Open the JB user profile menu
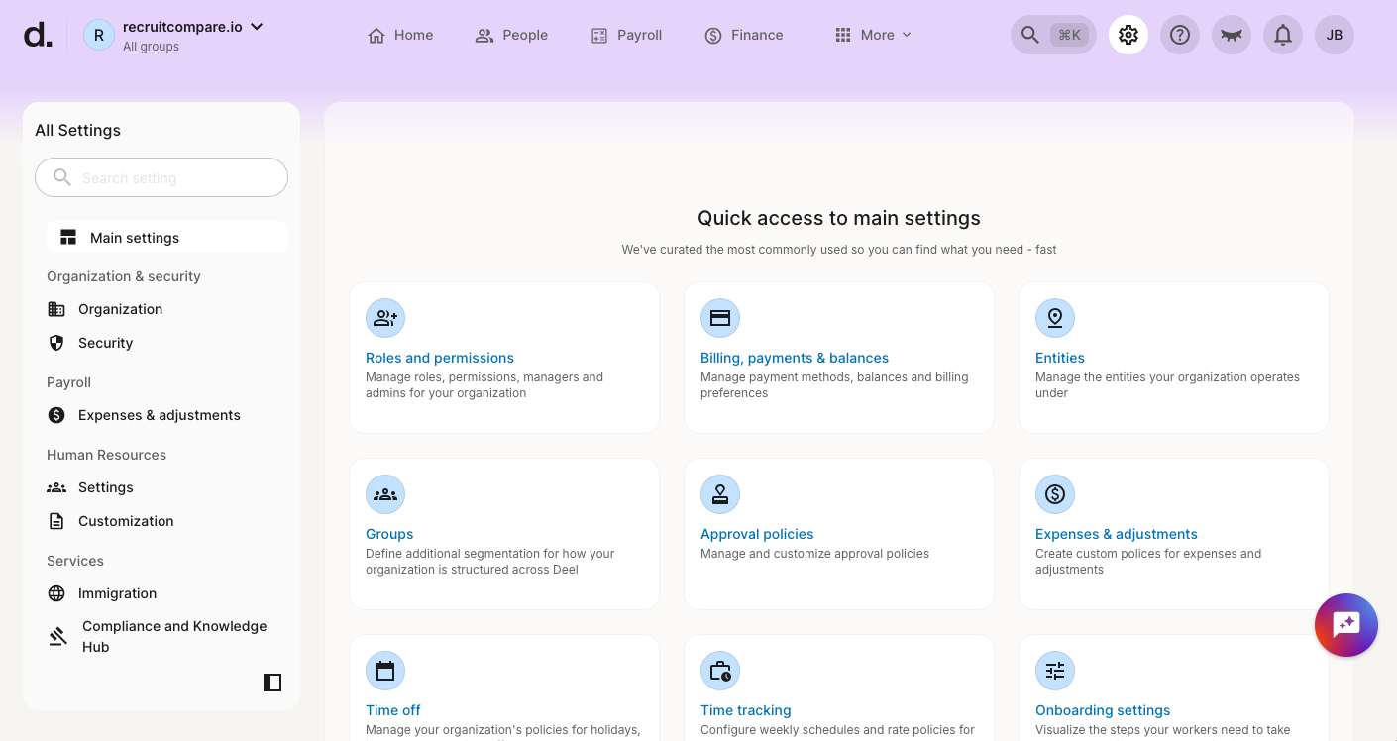Viewport: 1397px width, 741px height. pos(1335,35)
